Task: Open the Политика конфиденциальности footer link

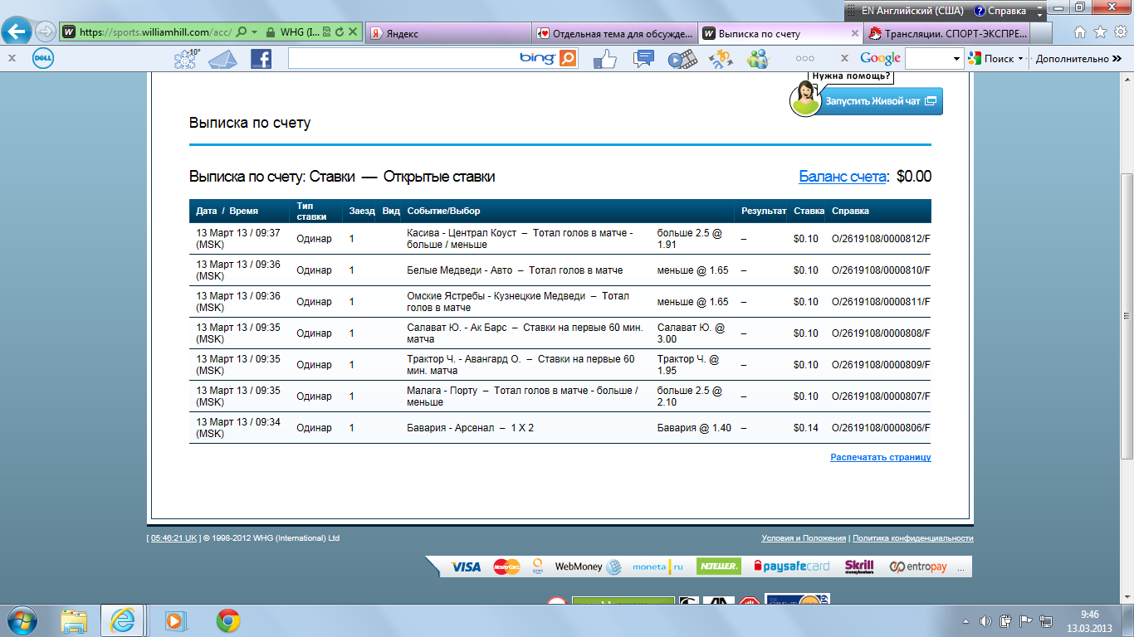Action: point(912,538)
